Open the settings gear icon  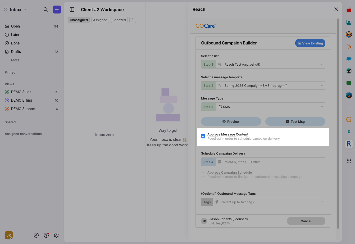(56, 235)
